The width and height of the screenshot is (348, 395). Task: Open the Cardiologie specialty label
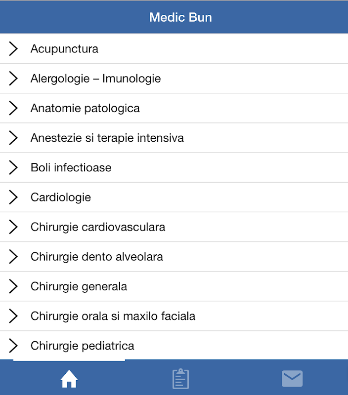tap(61, 197)
